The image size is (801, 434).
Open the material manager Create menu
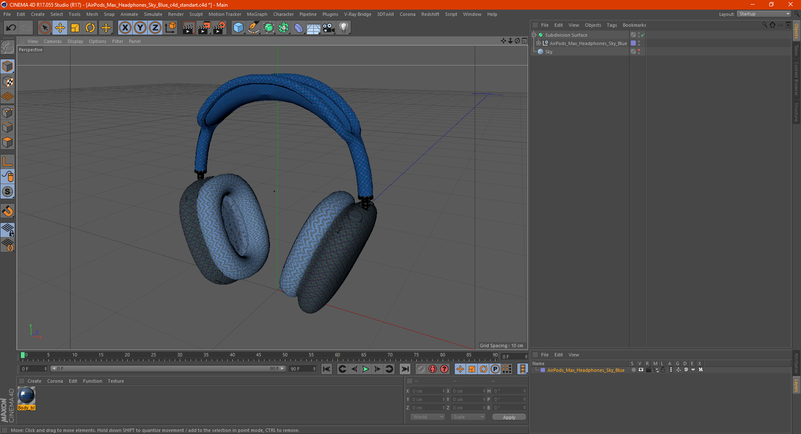point(34,381)
